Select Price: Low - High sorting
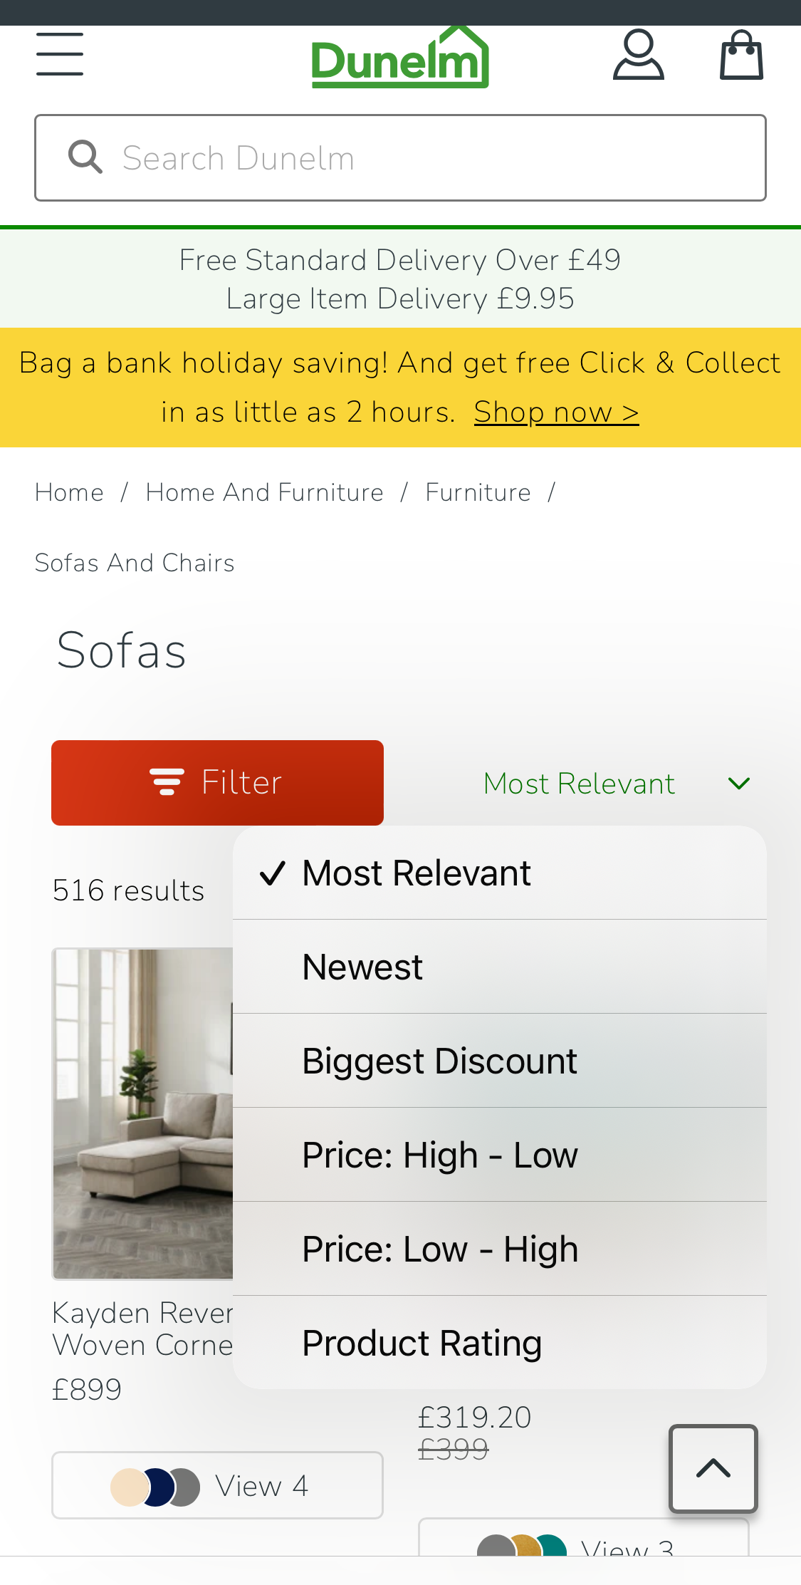Screen dimensions: 801x1585 (439, 1248)
